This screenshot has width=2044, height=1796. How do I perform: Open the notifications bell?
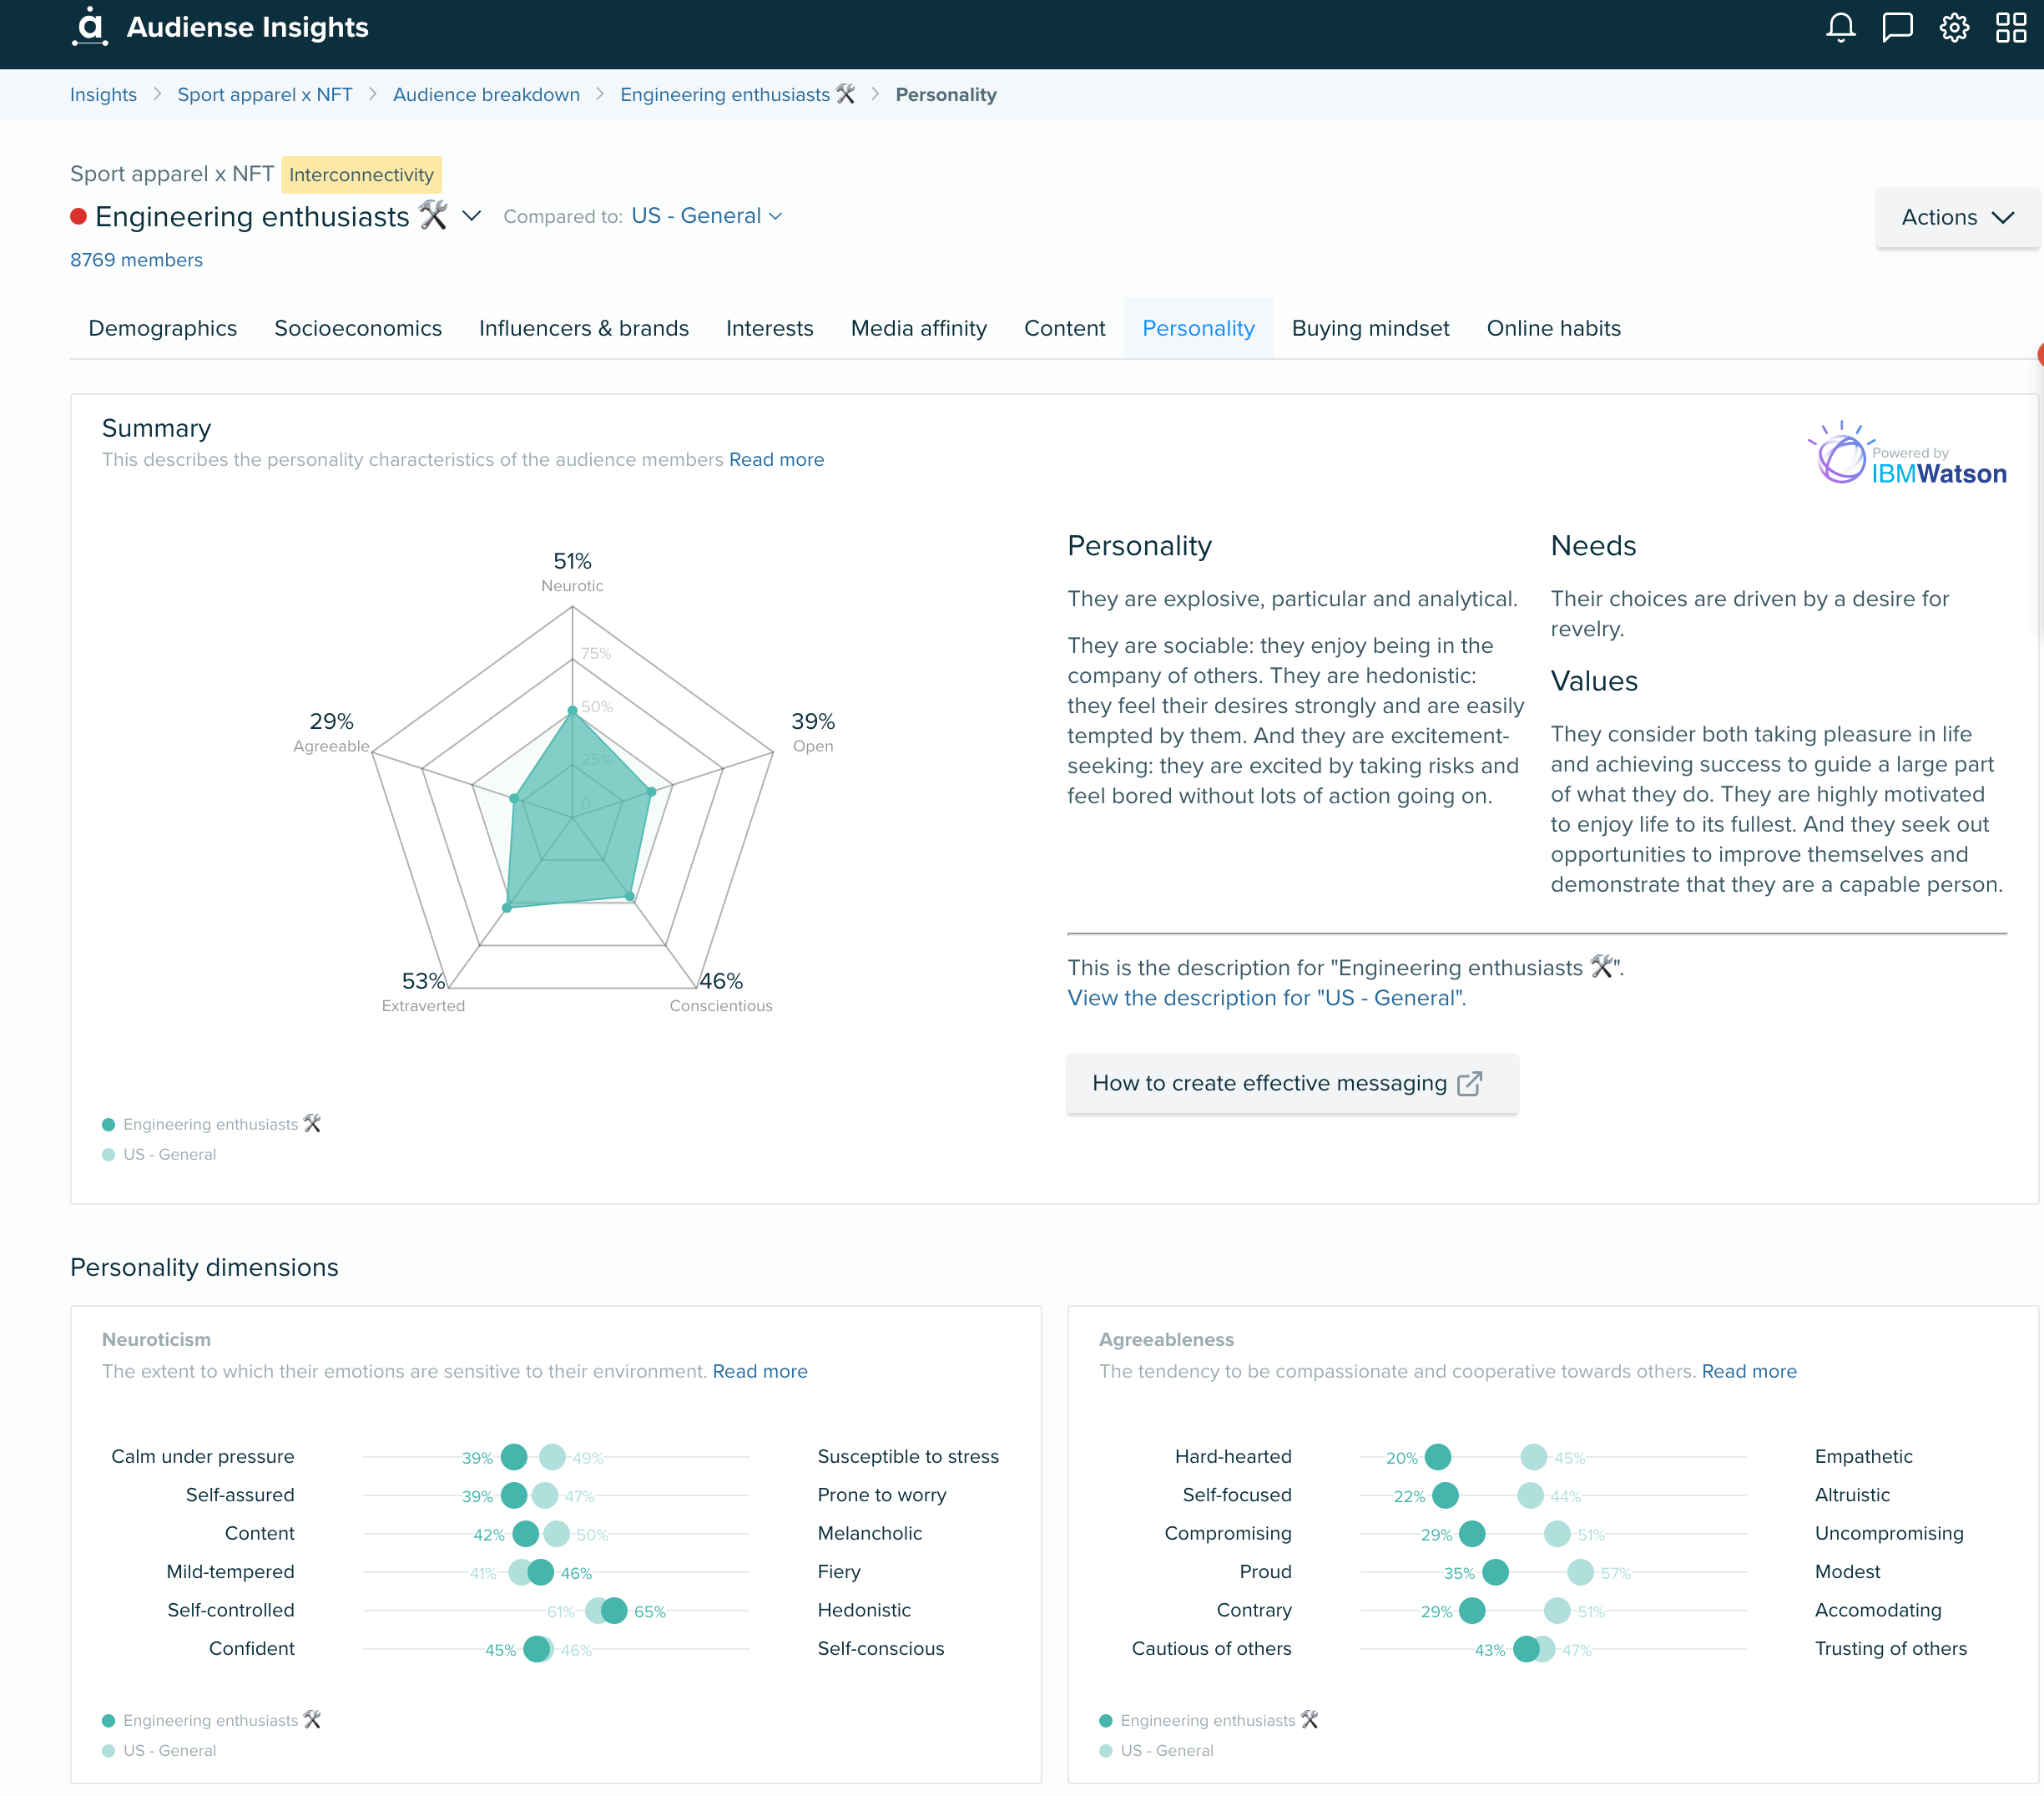point(1840,27)
